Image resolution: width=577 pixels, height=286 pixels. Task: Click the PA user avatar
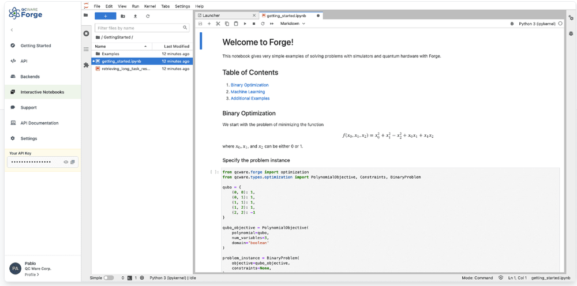pyautogui.click(x=15, y=269)
